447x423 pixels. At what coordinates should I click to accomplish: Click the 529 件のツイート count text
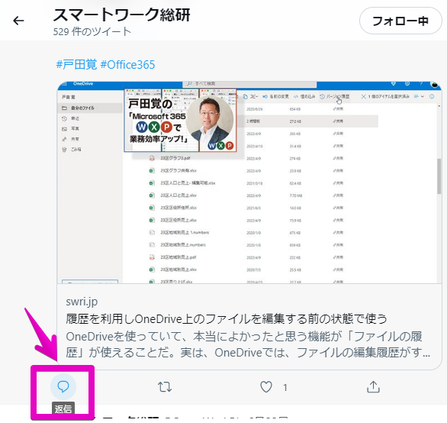92,31
